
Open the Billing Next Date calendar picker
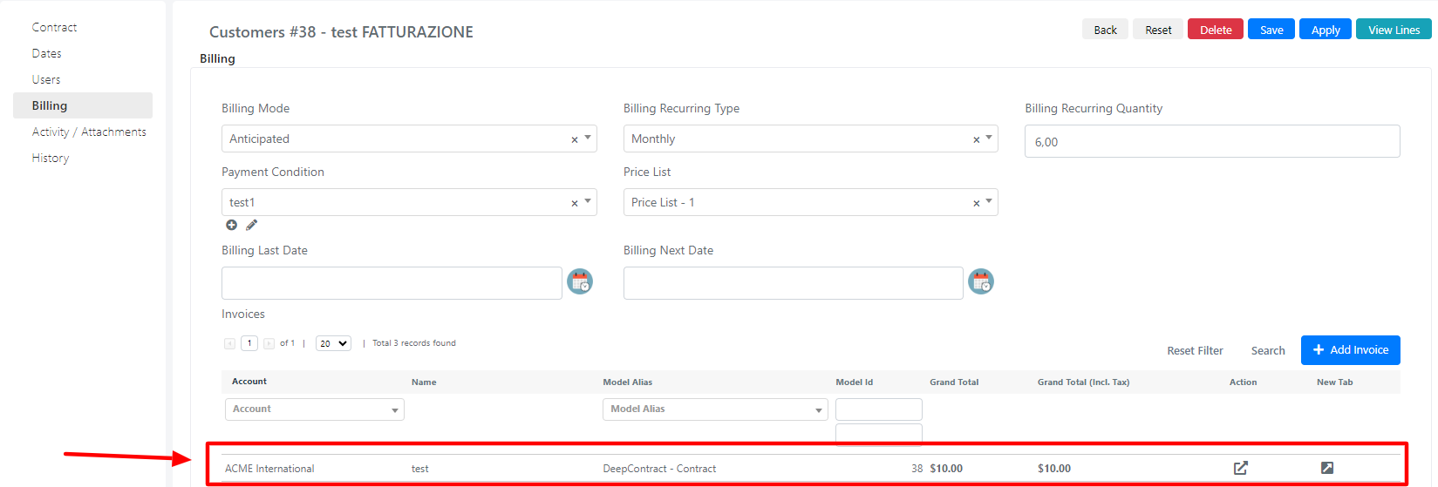pyautogui.click(x=981, y=281)
